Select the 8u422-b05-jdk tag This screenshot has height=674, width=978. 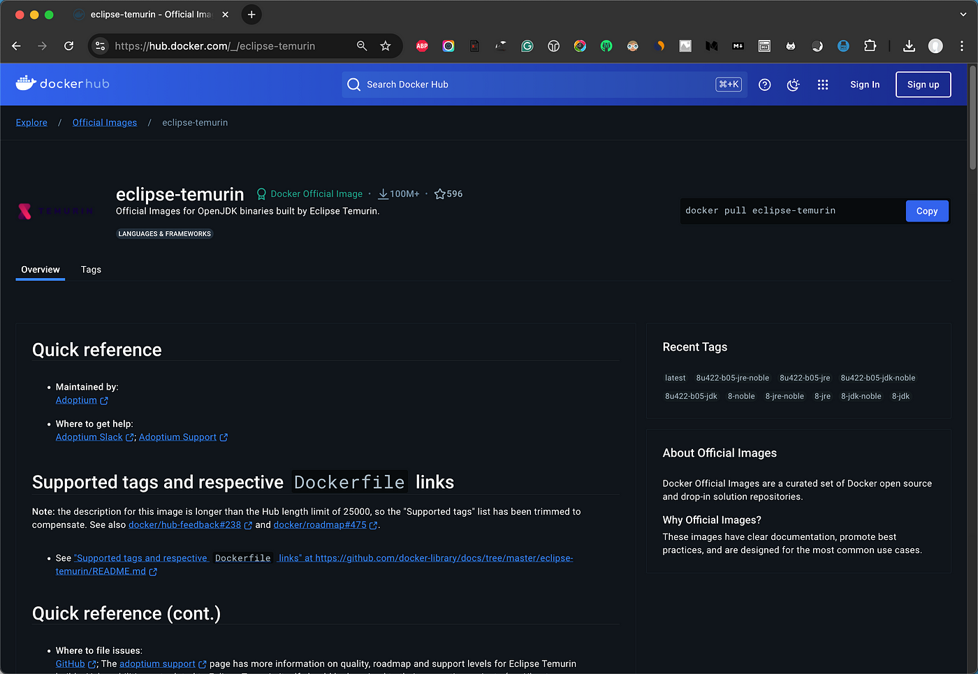click(691, 396)
